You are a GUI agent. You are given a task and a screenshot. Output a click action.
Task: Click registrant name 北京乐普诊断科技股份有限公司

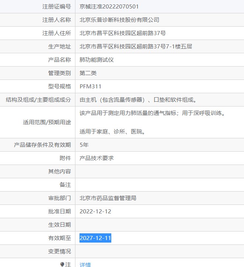(119, 20)
